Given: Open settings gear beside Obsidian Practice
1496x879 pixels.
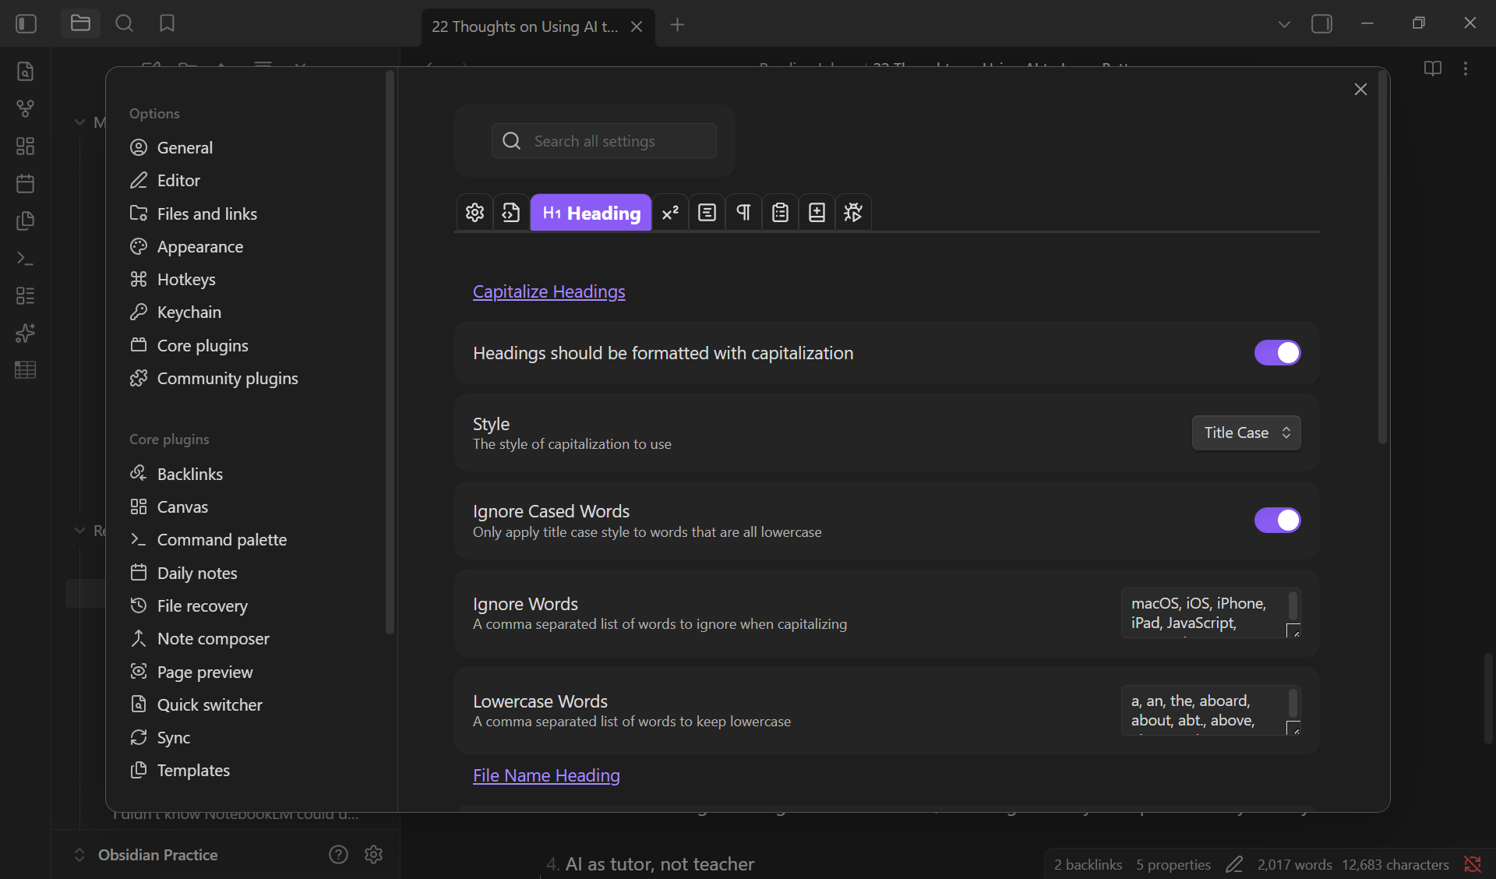Looking at the screenshot, I should click(x=374, y=854).
